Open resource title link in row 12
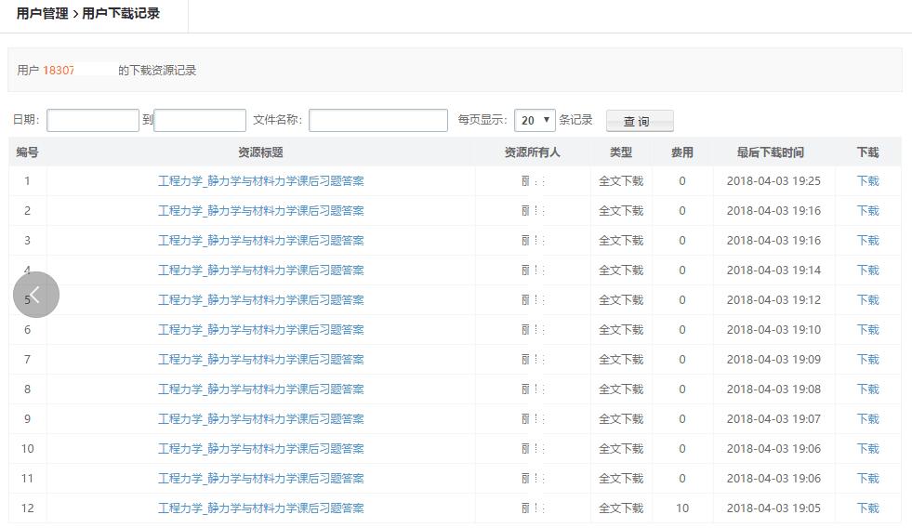 (x=260, y=508)
